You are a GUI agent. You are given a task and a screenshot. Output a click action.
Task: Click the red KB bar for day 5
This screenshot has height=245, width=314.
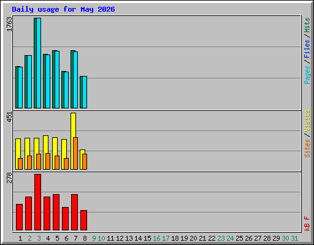56,213
